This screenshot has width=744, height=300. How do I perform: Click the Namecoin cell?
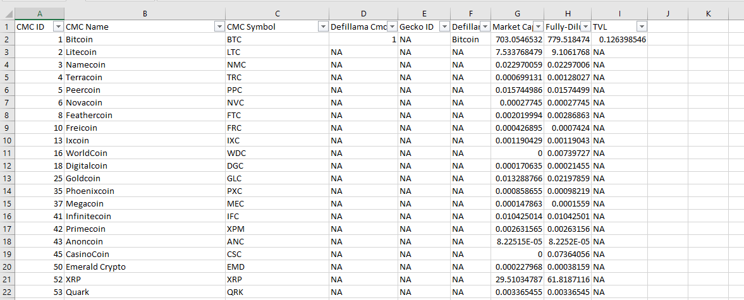(145, 65)
